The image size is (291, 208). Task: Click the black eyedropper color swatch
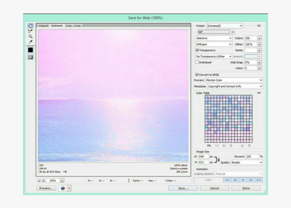[30, 50]
